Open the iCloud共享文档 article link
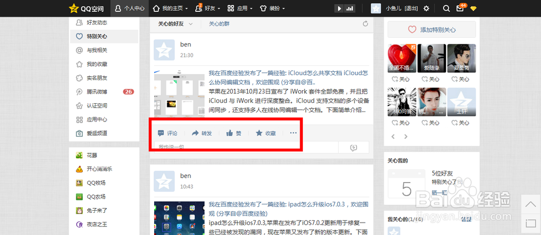This screenshot has width=541, height=235. click(288, 78)
